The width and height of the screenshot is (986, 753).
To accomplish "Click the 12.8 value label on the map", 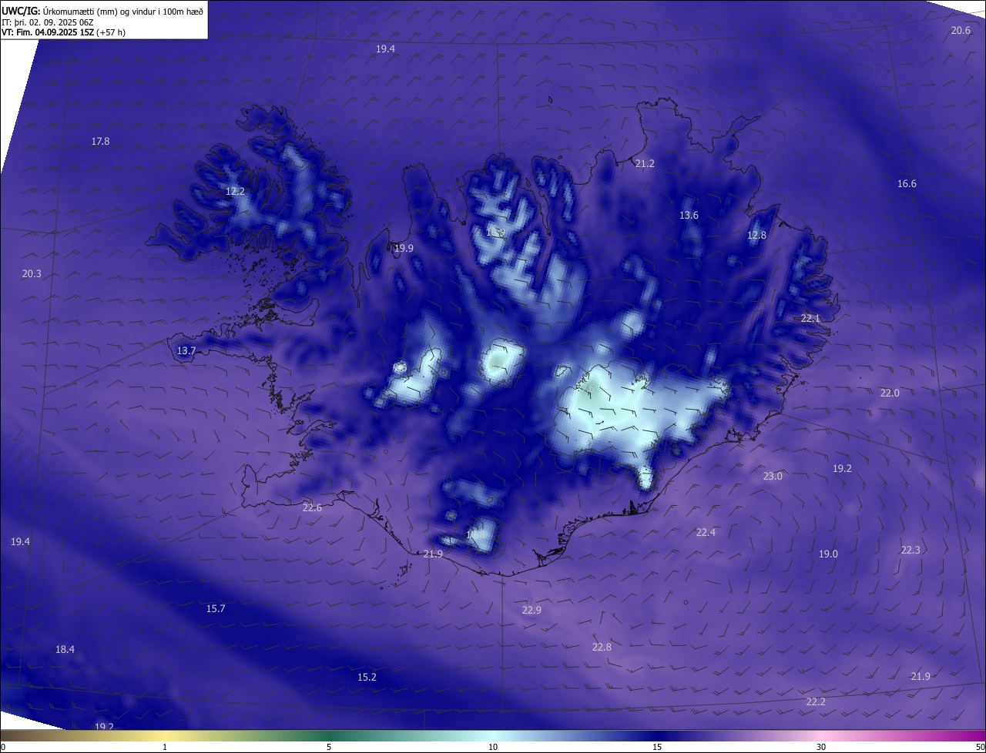I will 757,236.
